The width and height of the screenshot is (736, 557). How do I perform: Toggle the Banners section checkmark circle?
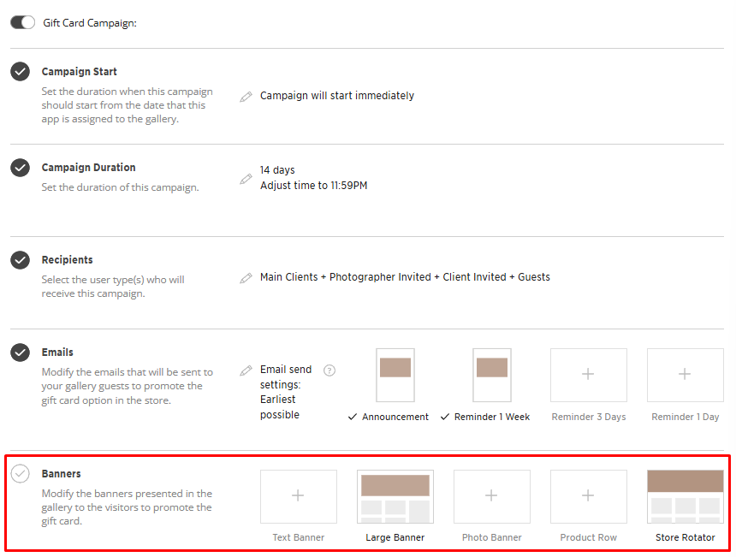(21, 474)
